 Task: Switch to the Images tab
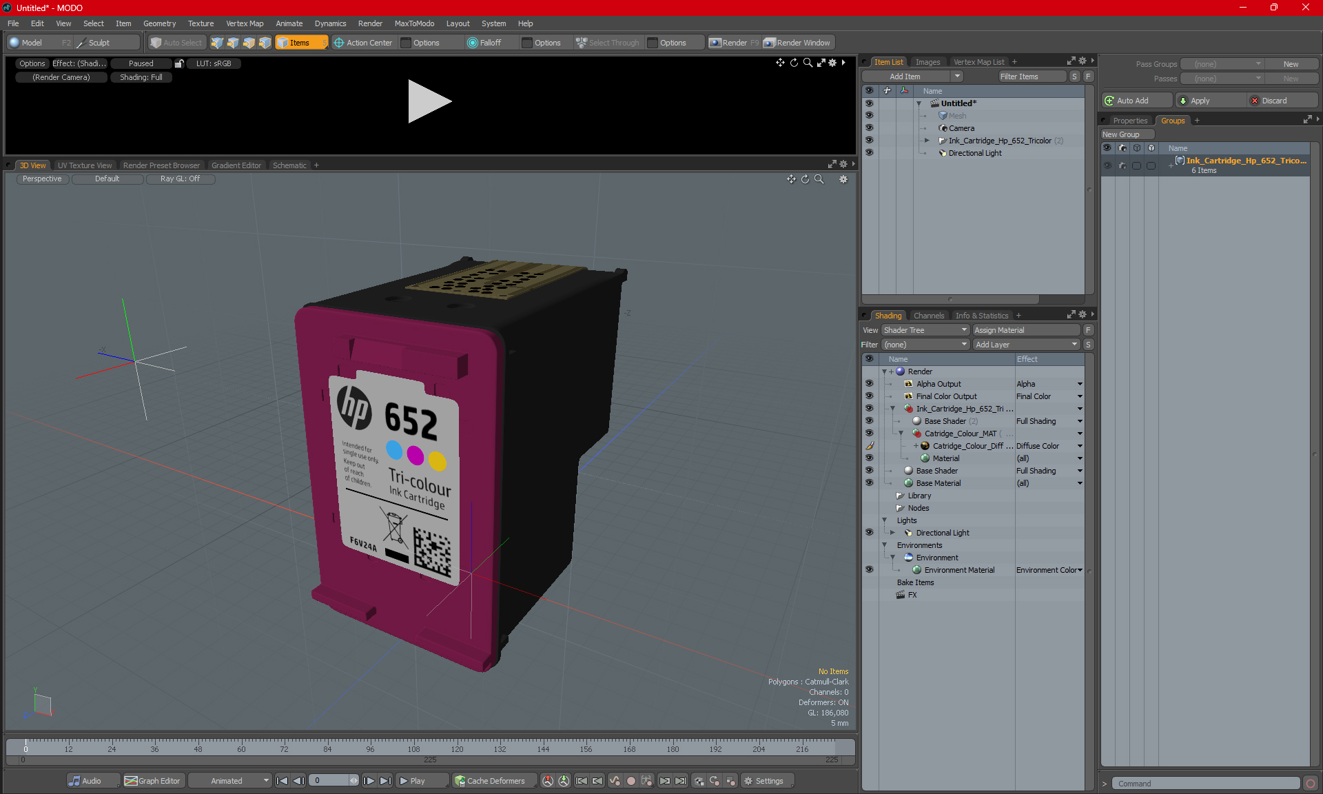pos(927,62)
